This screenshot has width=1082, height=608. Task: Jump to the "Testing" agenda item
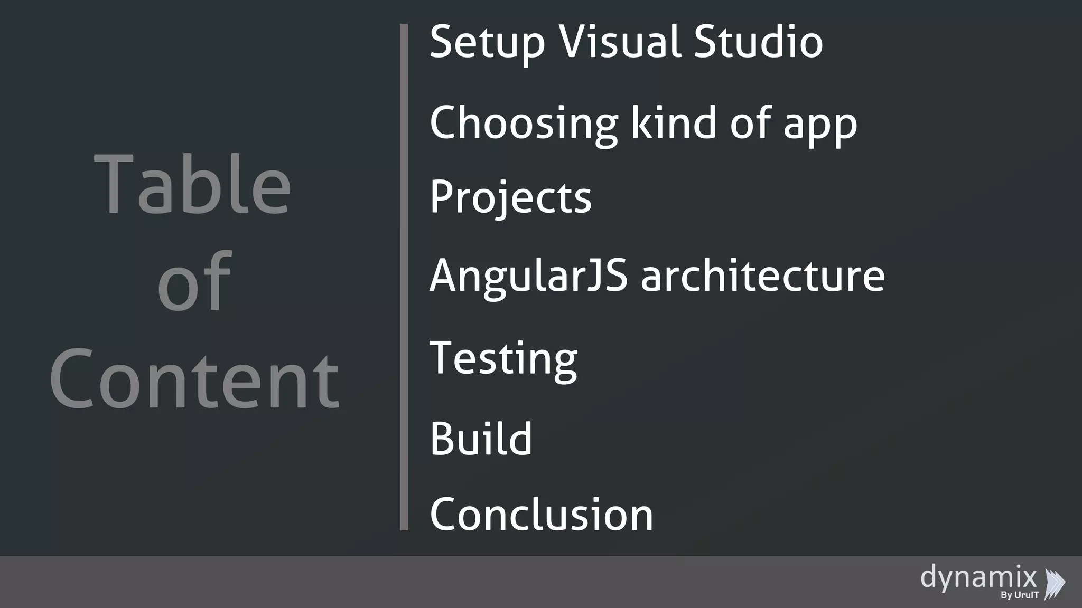(x=503, y=358)
